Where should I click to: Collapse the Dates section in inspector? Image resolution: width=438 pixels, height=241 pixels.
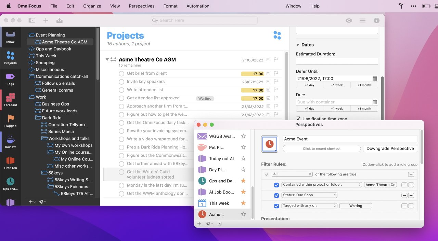[298, 45]
